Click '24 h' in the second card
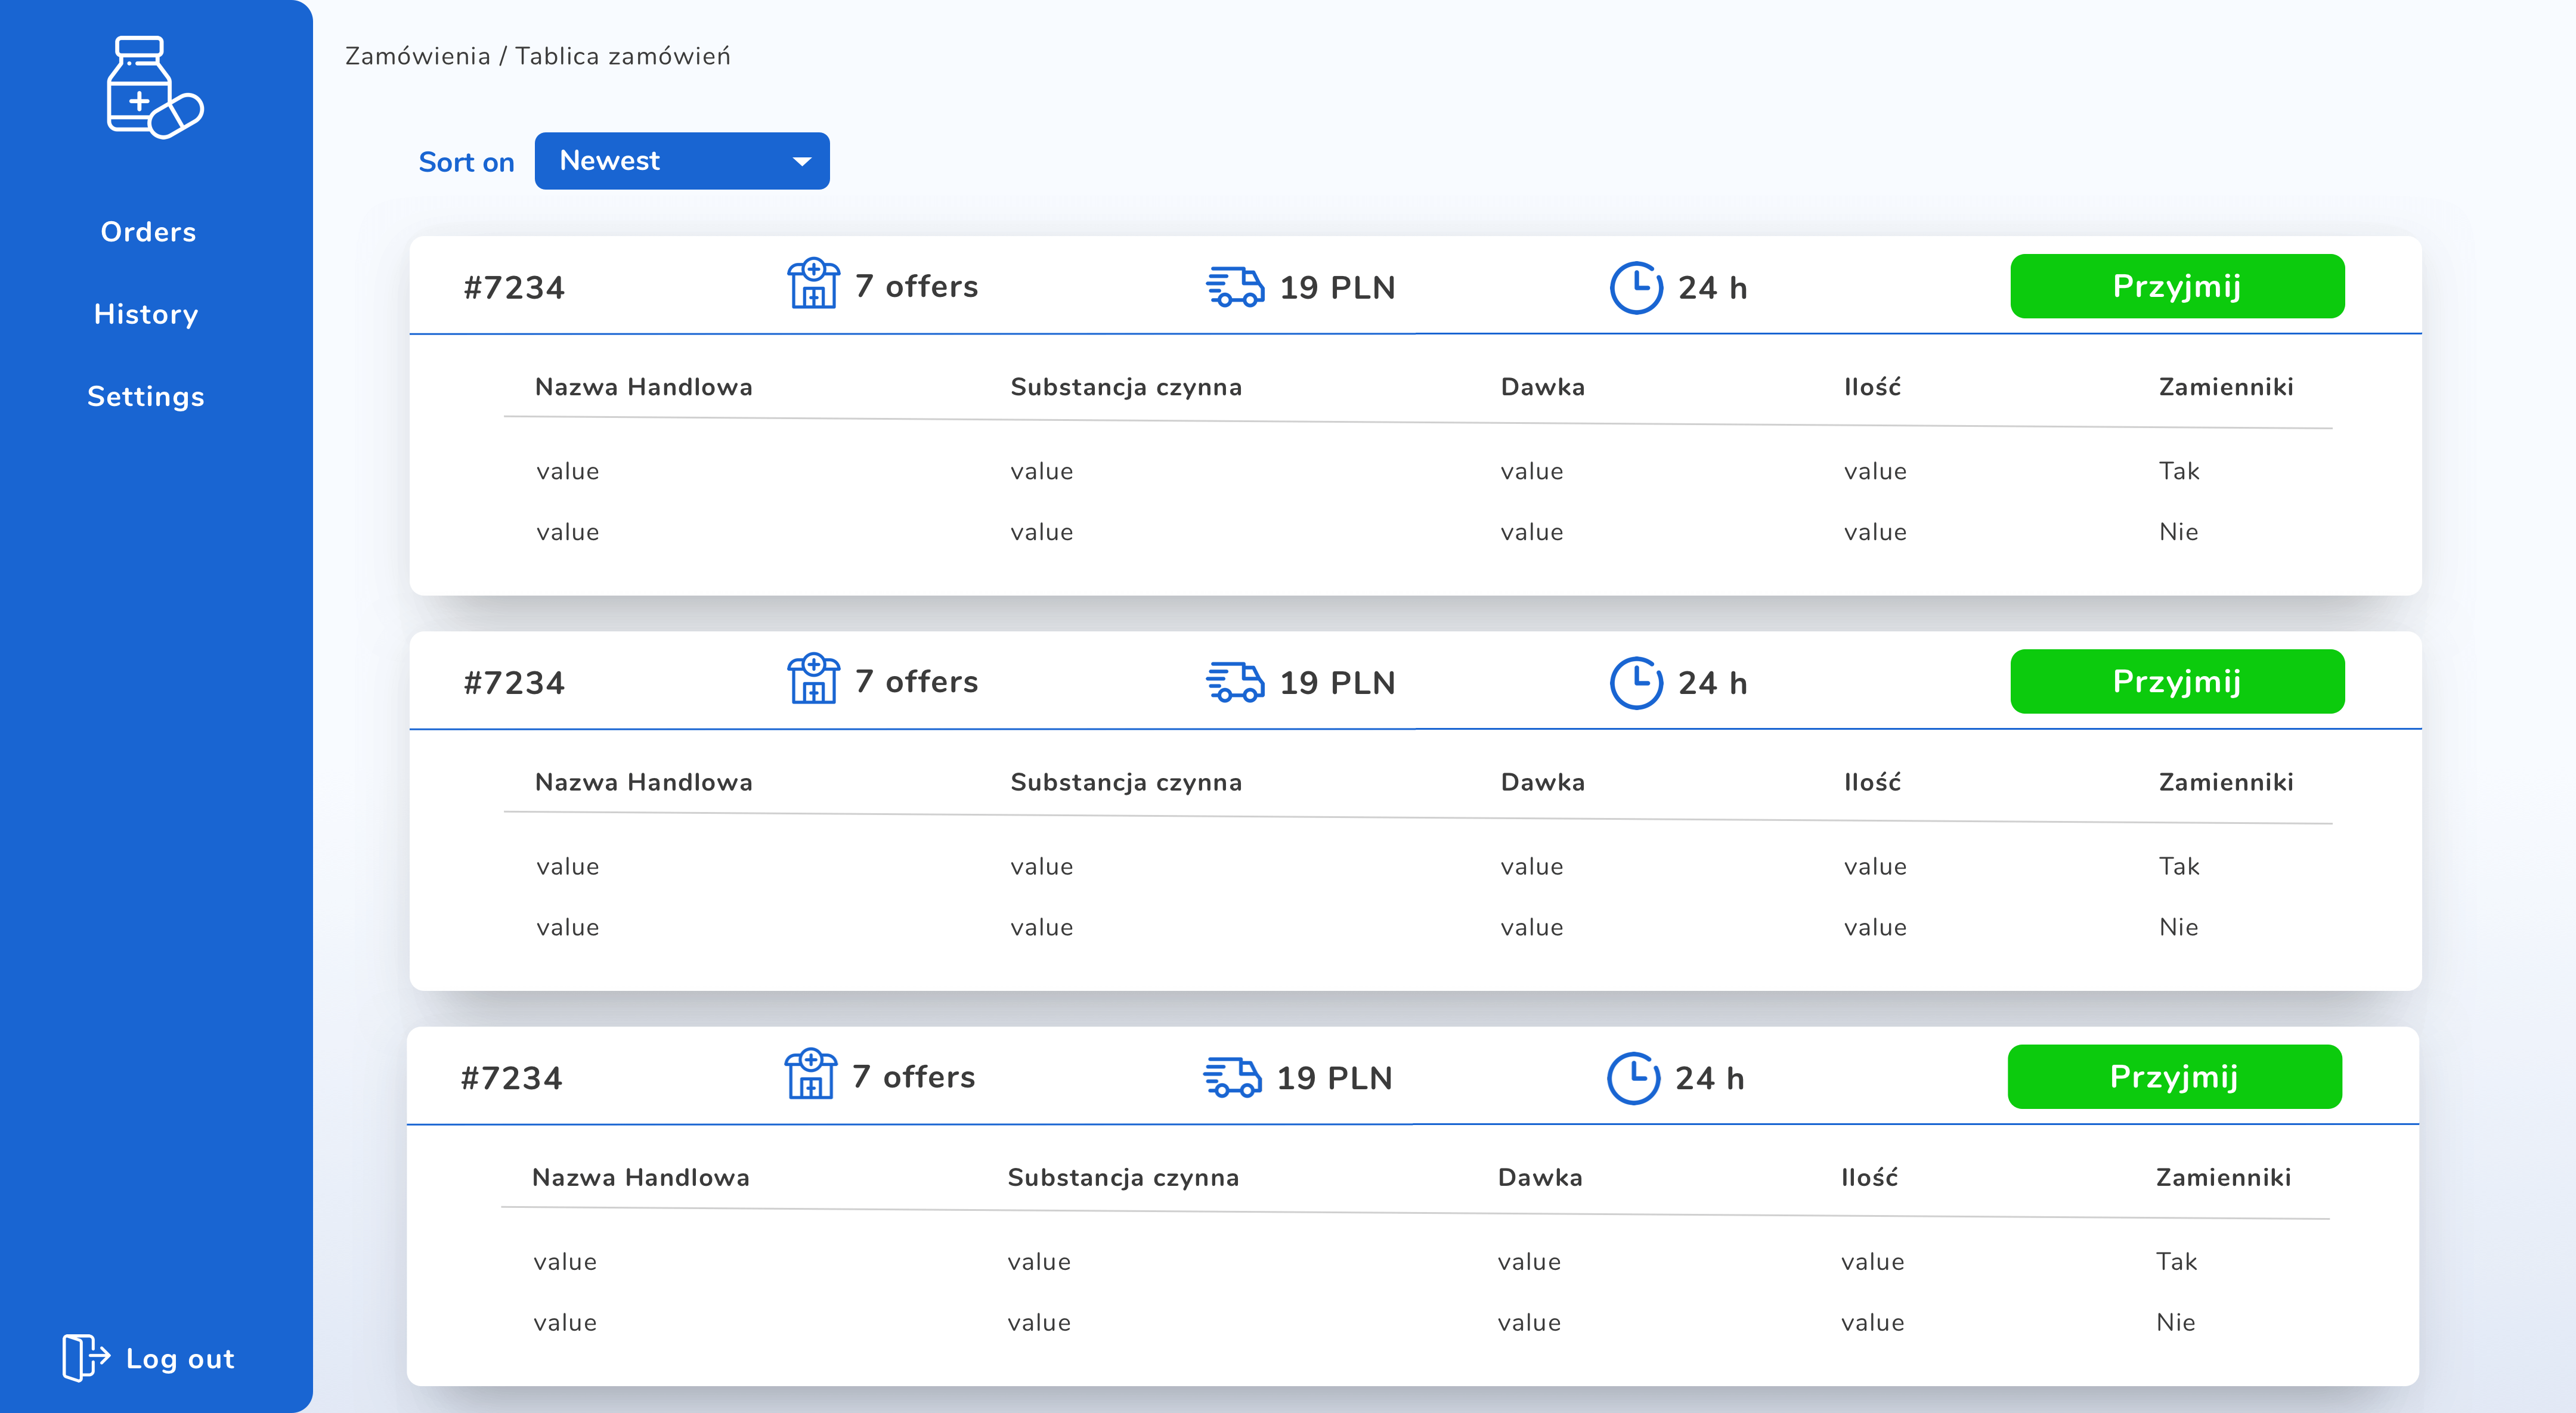 pyautogui.click(x=1712, y=682)
